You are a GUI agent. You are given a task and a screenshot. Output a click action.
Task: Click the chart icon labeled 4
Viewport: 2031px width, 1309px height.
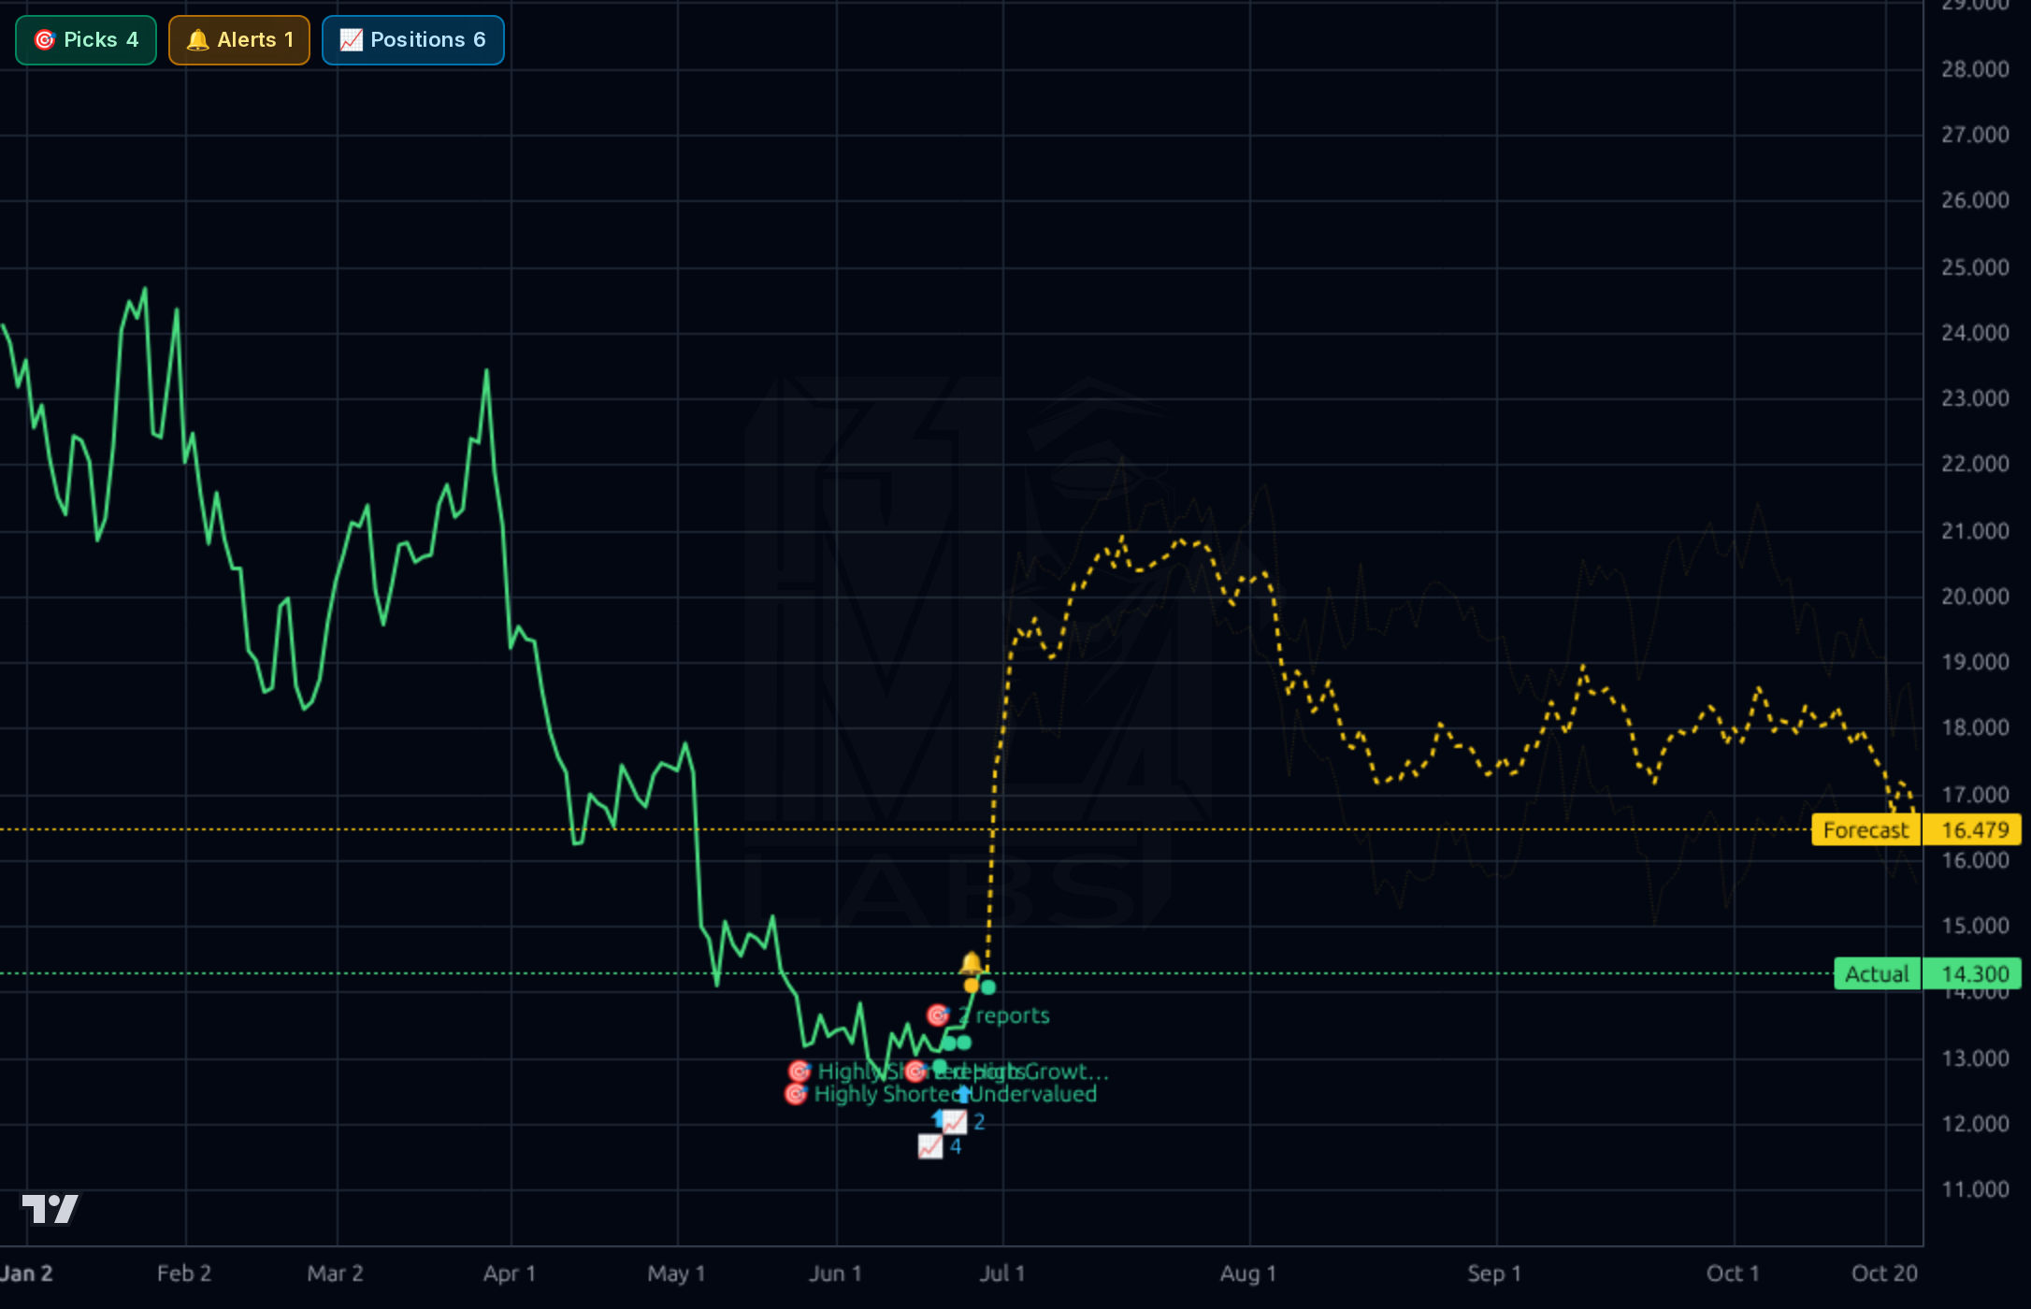pyautogui.click(x=930, y=1146)
